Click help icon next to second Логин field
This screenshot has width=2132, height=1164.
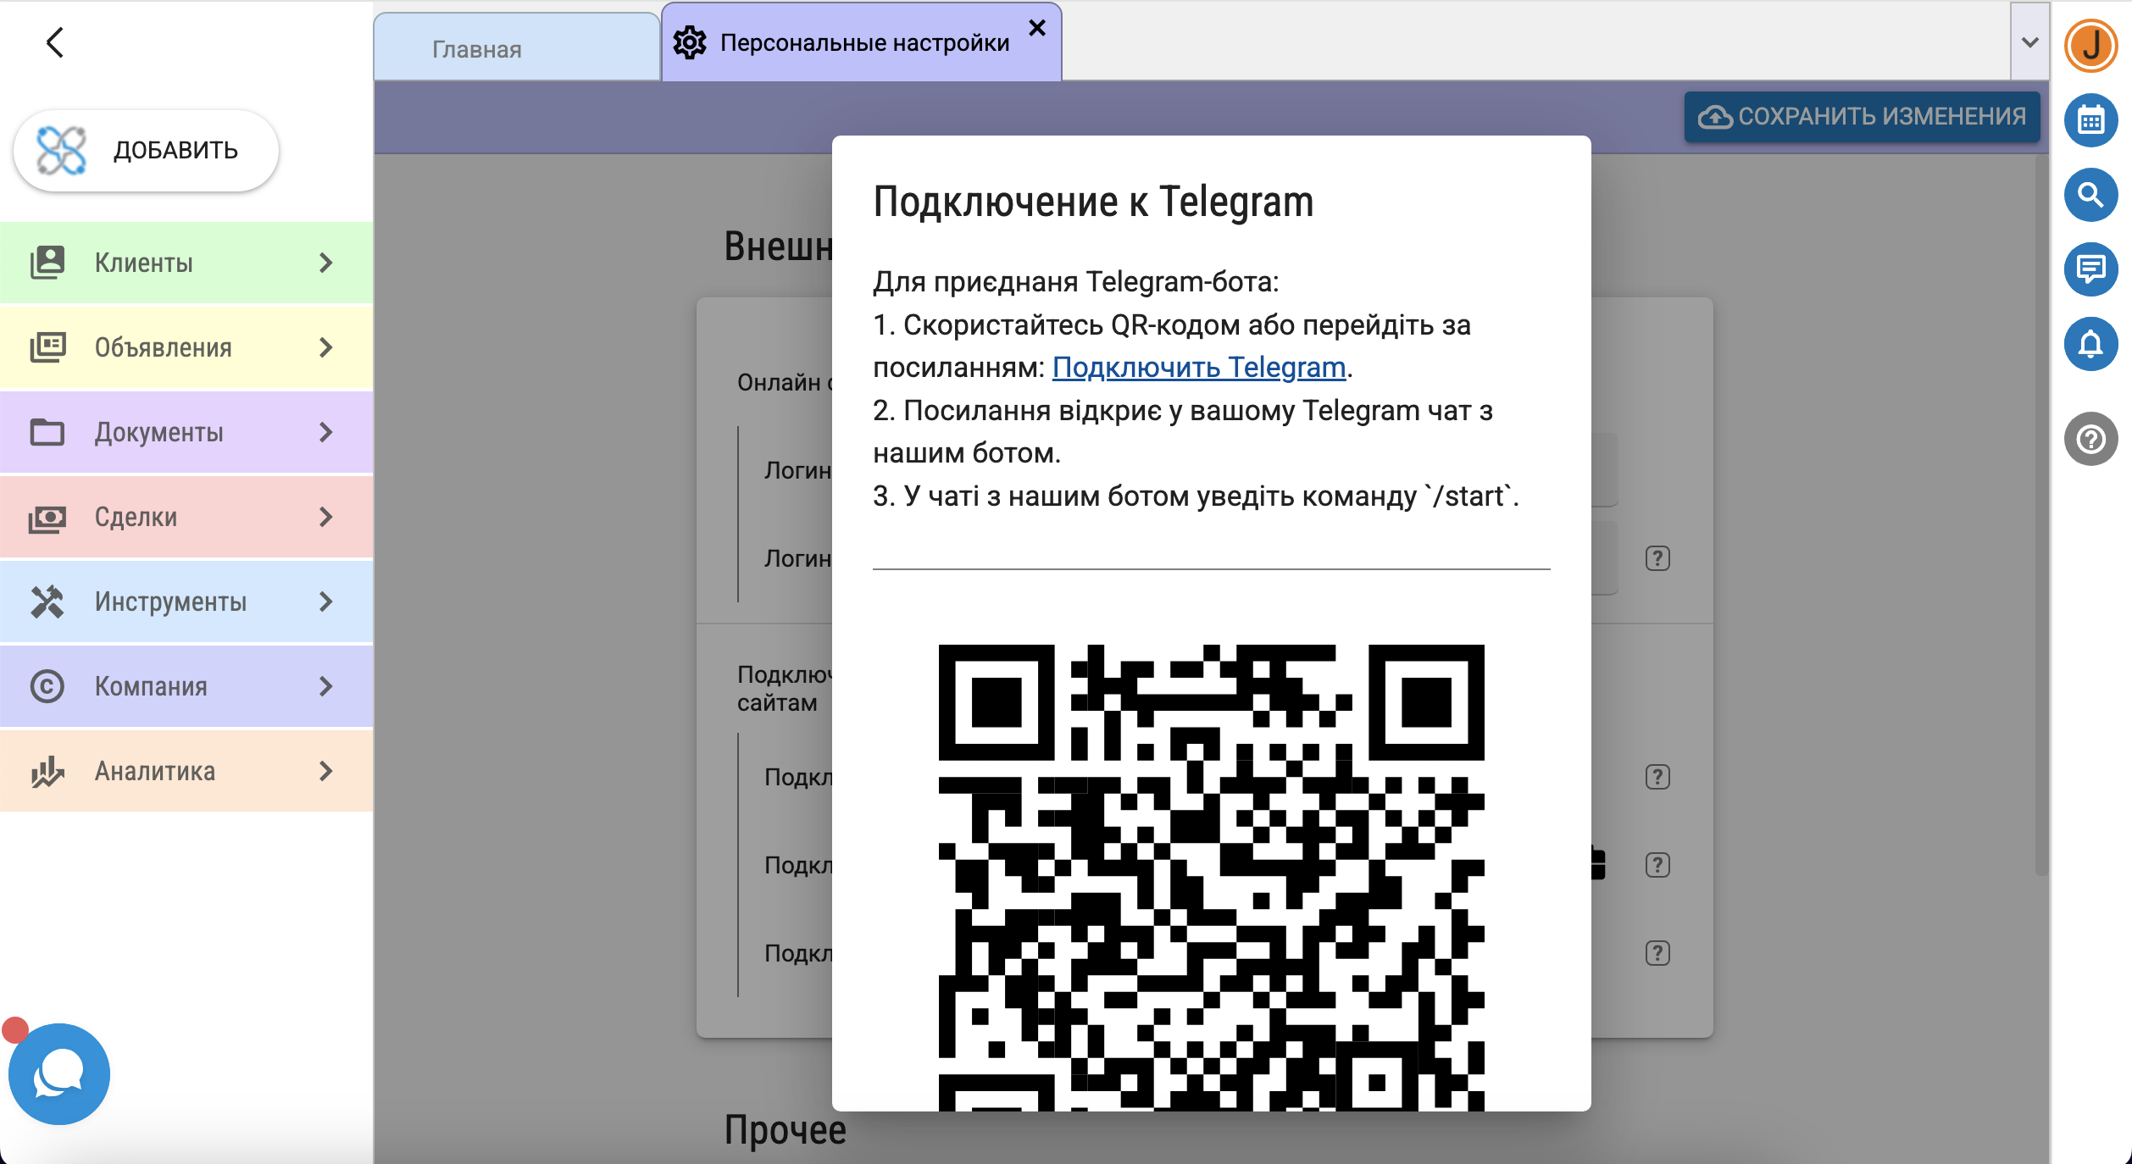(x=1657, y=558)
